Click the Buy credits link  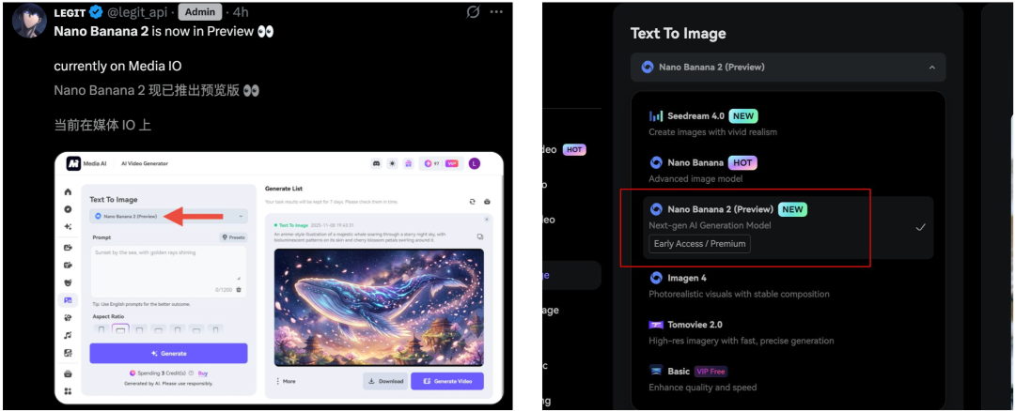coord(202,373)
